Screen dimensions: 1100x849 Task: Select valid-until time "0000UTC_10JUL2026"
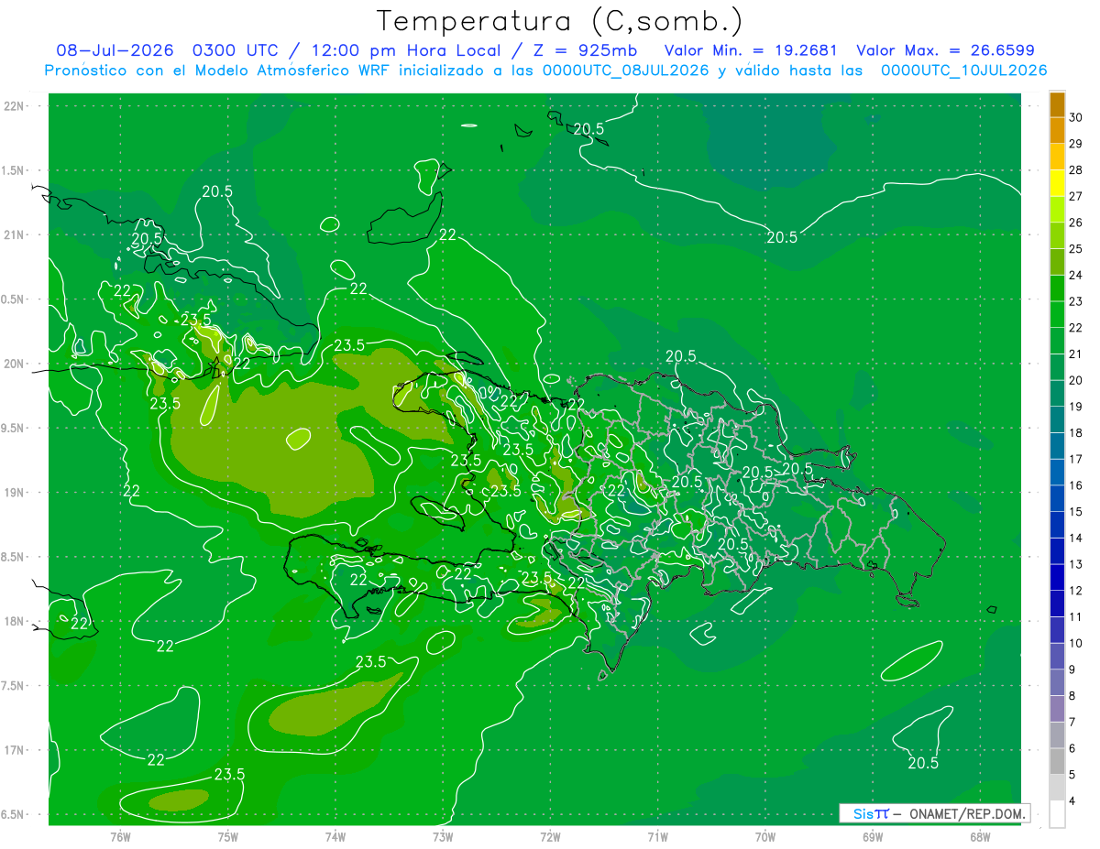point(963,71)
